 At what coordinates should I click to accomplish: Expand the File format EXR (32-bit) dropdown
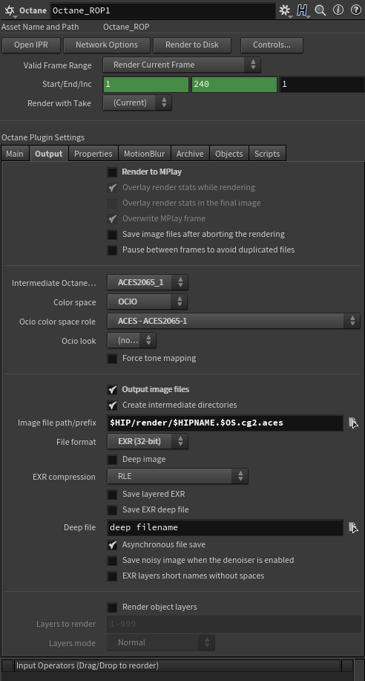148,441
